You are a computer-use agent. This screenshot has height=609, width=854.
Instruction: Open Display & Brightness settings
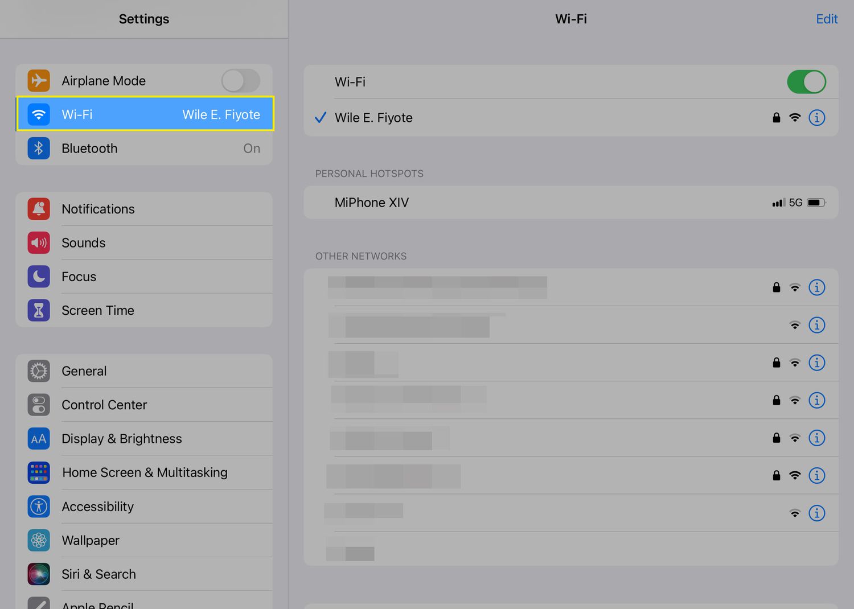click(122, 439)
